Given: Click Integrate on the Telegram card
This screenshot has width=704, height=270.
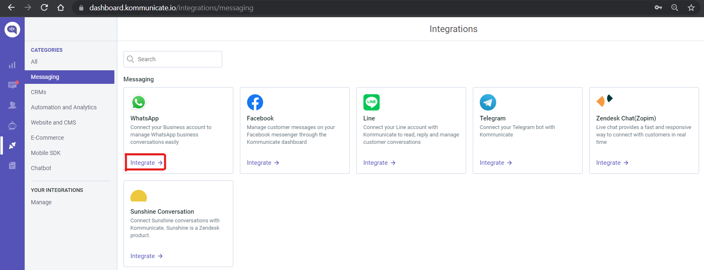Looking at the screenshot, I should tap(496, 163).
